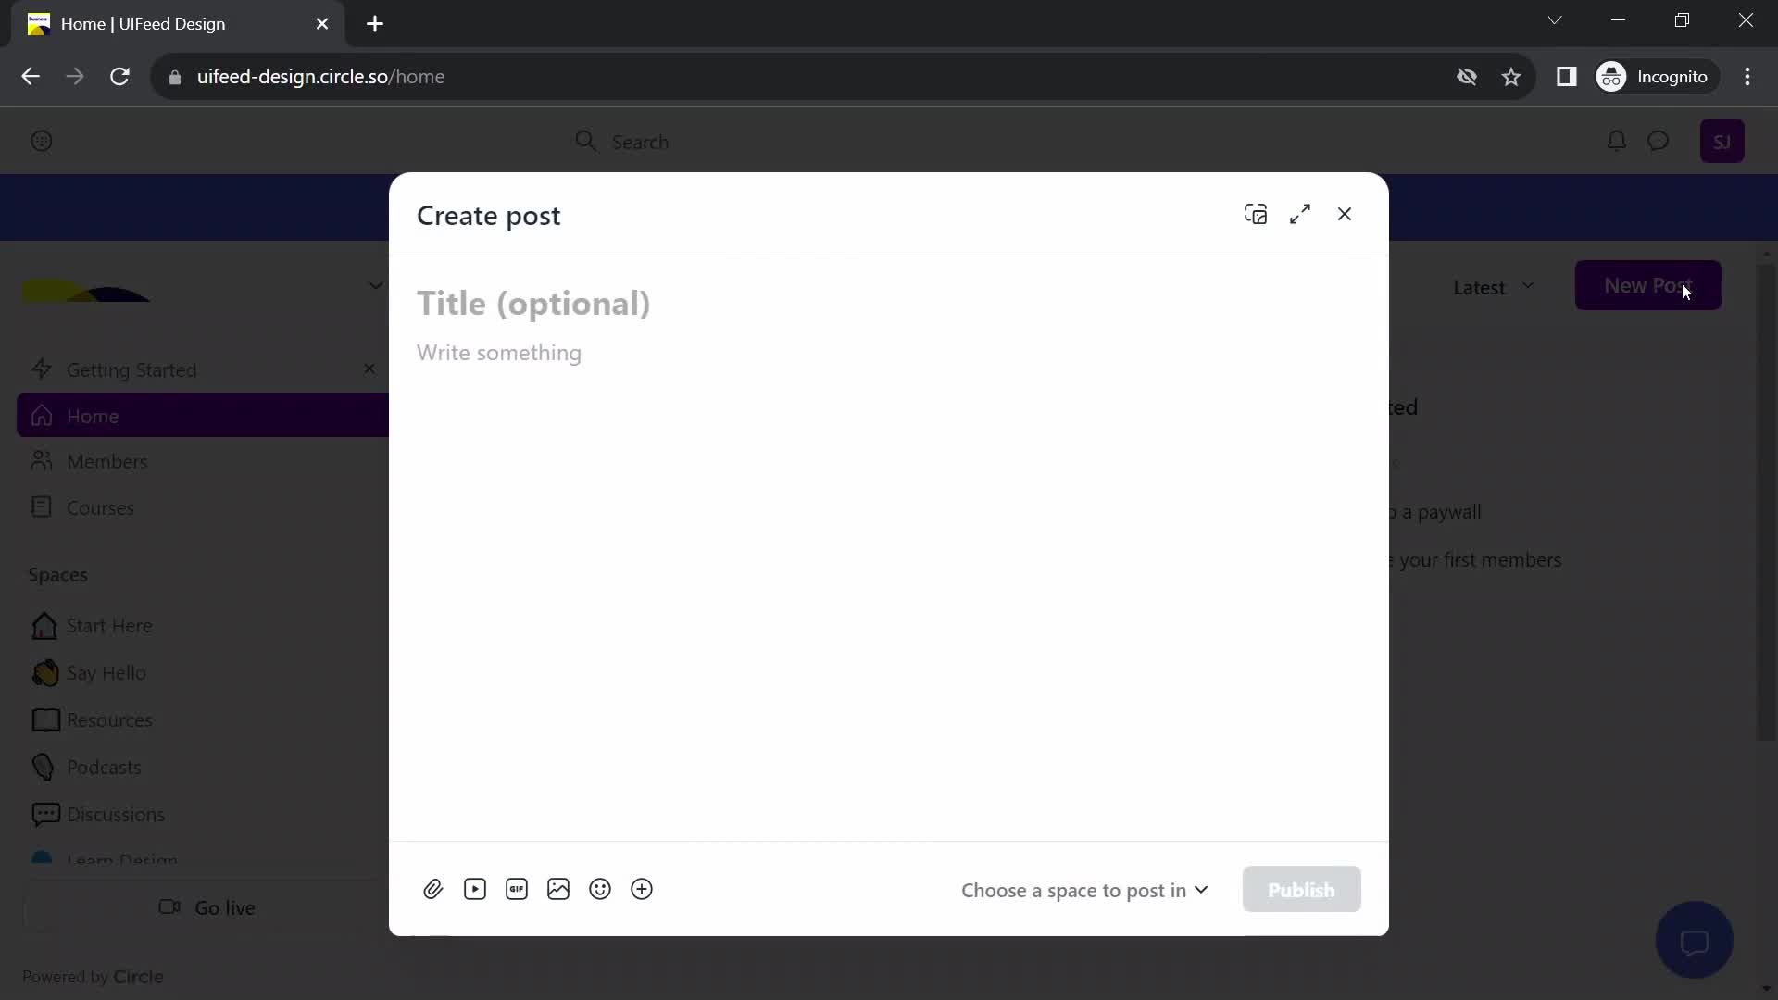Expand post editor to fullscreen

coord(1299,215)
